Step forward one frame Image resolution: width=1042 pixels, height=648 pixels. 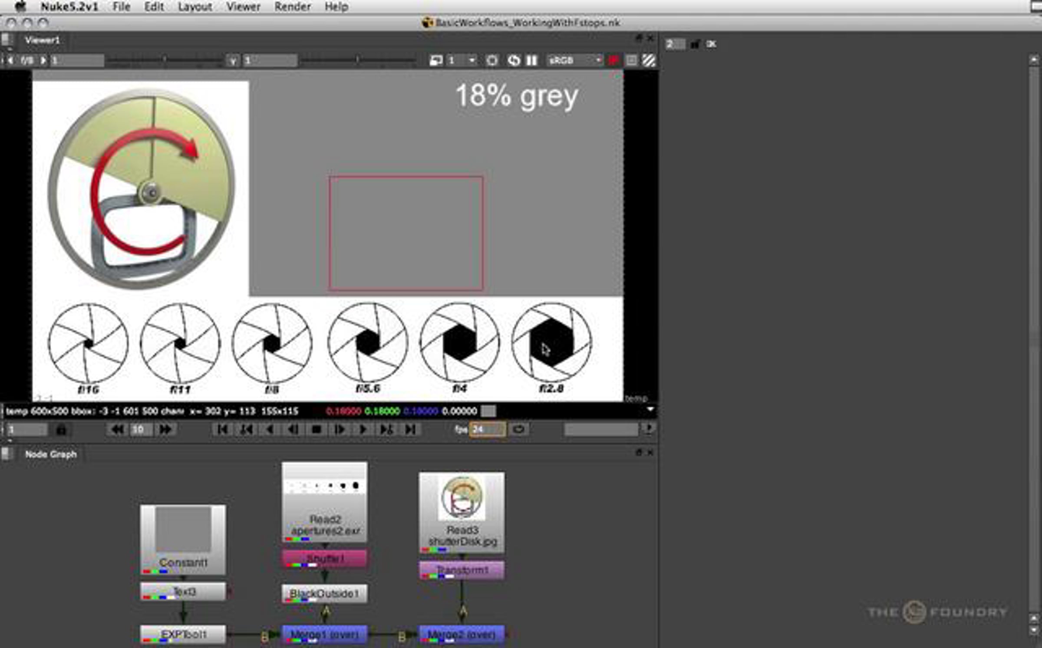coord(340,429)
